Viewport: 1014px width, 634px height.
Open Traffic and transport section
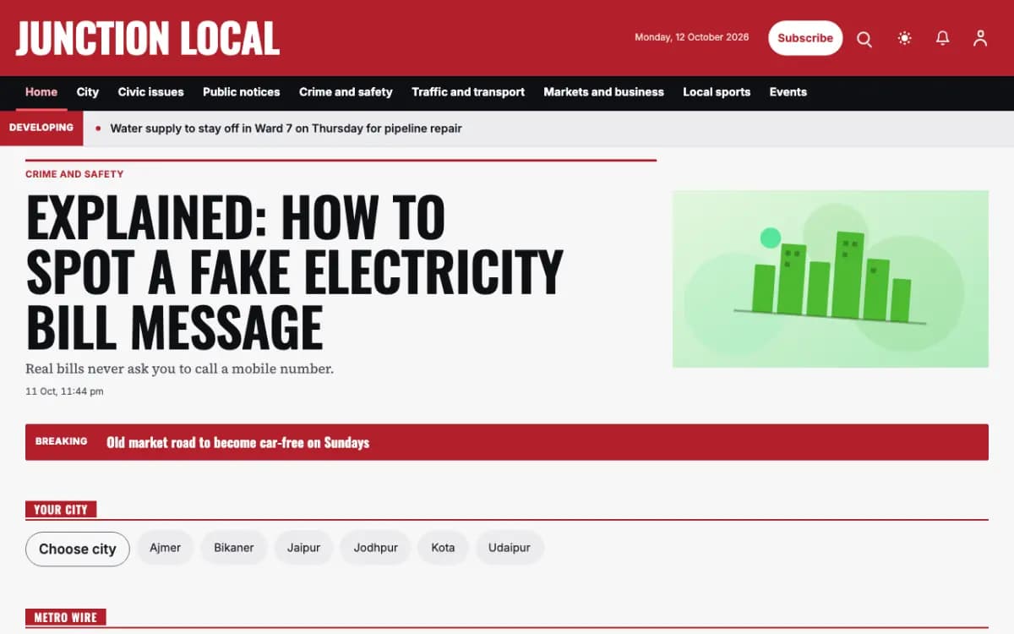(468, 92)
